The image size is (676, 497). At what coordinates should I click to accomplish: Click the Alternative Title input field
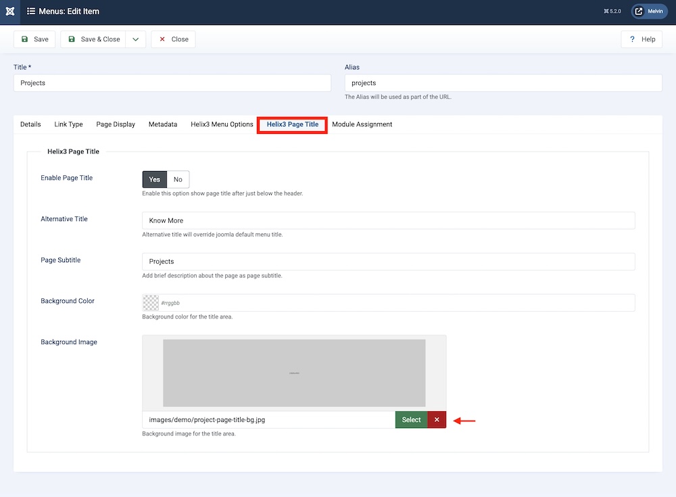[388, 220]
